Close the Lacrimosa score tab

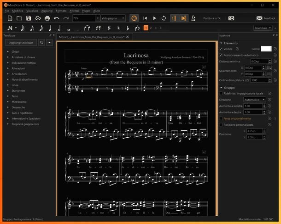pyautogui.click(x=128, y=37)
